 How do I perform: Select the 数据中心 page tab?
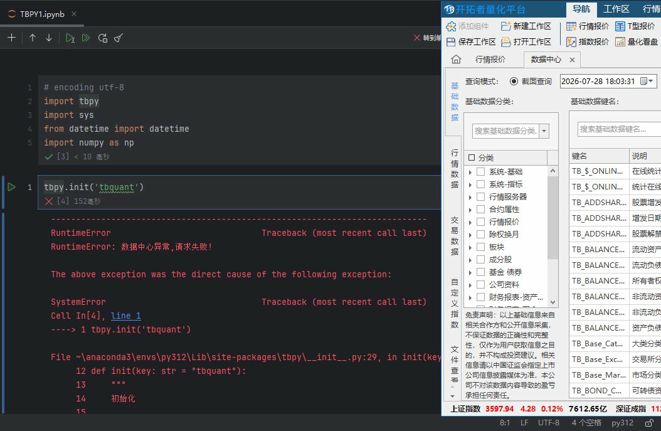coord(546,60)
